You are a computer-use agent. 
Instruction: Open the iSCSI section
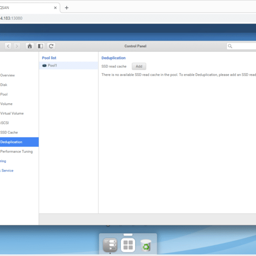point(4,123)
